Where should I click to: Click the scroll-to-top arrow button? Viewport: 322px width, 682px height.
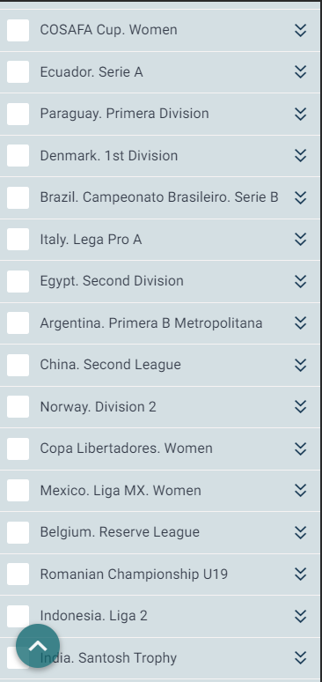tap(38, 646)
